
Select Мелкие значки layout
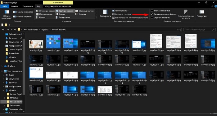[44, 14]
